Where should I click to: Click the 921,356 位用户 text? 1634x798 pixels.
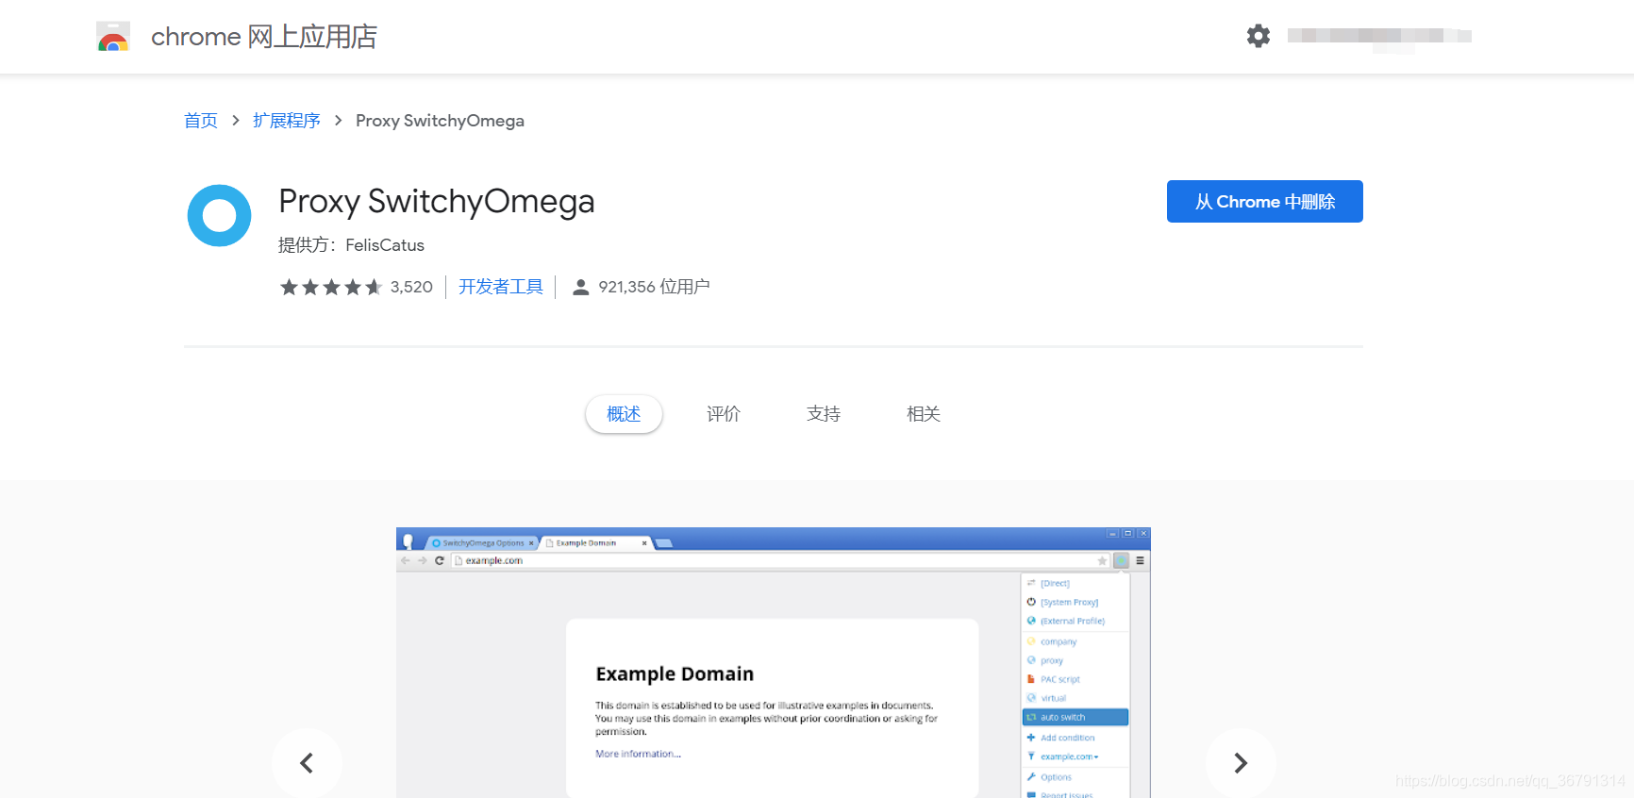654,287
